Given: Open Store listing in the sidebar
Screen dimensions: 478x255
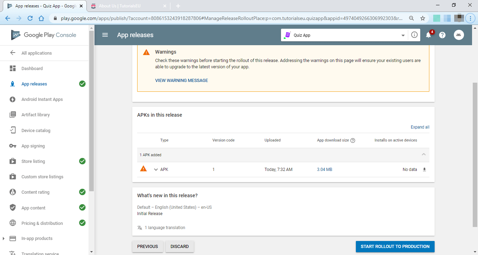Looking at the screenshot, I should (33, 161).
